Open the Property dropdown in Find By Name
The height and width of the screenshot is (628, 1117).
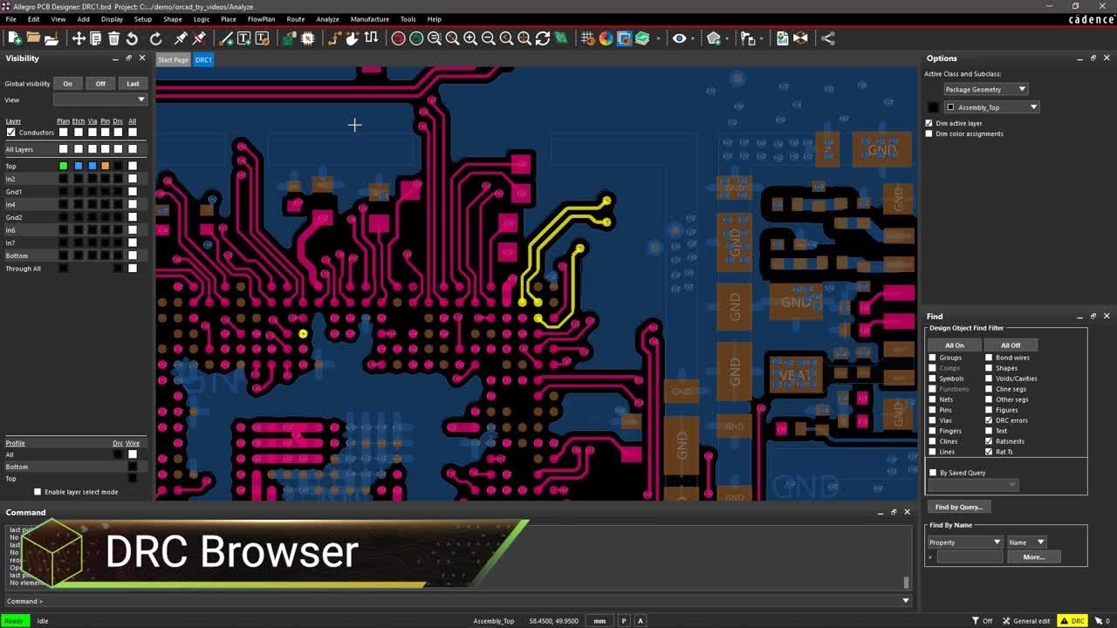(x=965, y=543)
